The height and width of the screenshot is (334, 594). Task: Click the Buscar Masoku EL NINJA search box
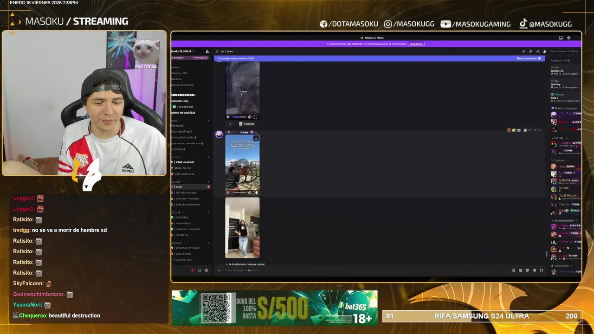click(x=565, y=51)
